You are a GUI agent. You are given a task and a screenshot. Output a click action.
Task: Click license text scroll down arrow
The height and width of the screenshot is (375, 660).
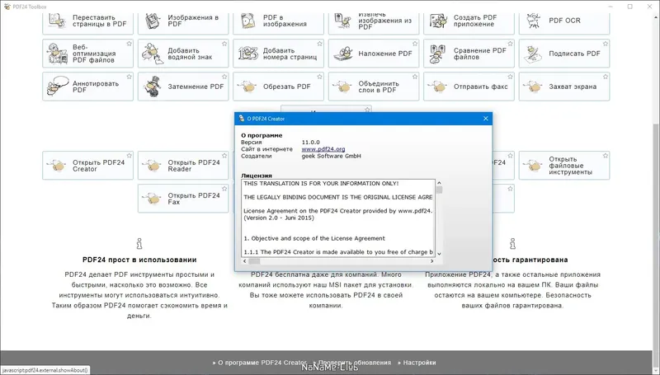coord(439,254)
